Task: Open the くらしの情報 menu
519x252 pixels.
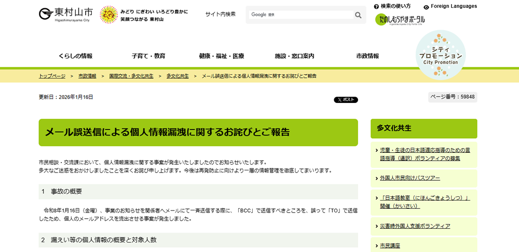Action: coord(75,56)
